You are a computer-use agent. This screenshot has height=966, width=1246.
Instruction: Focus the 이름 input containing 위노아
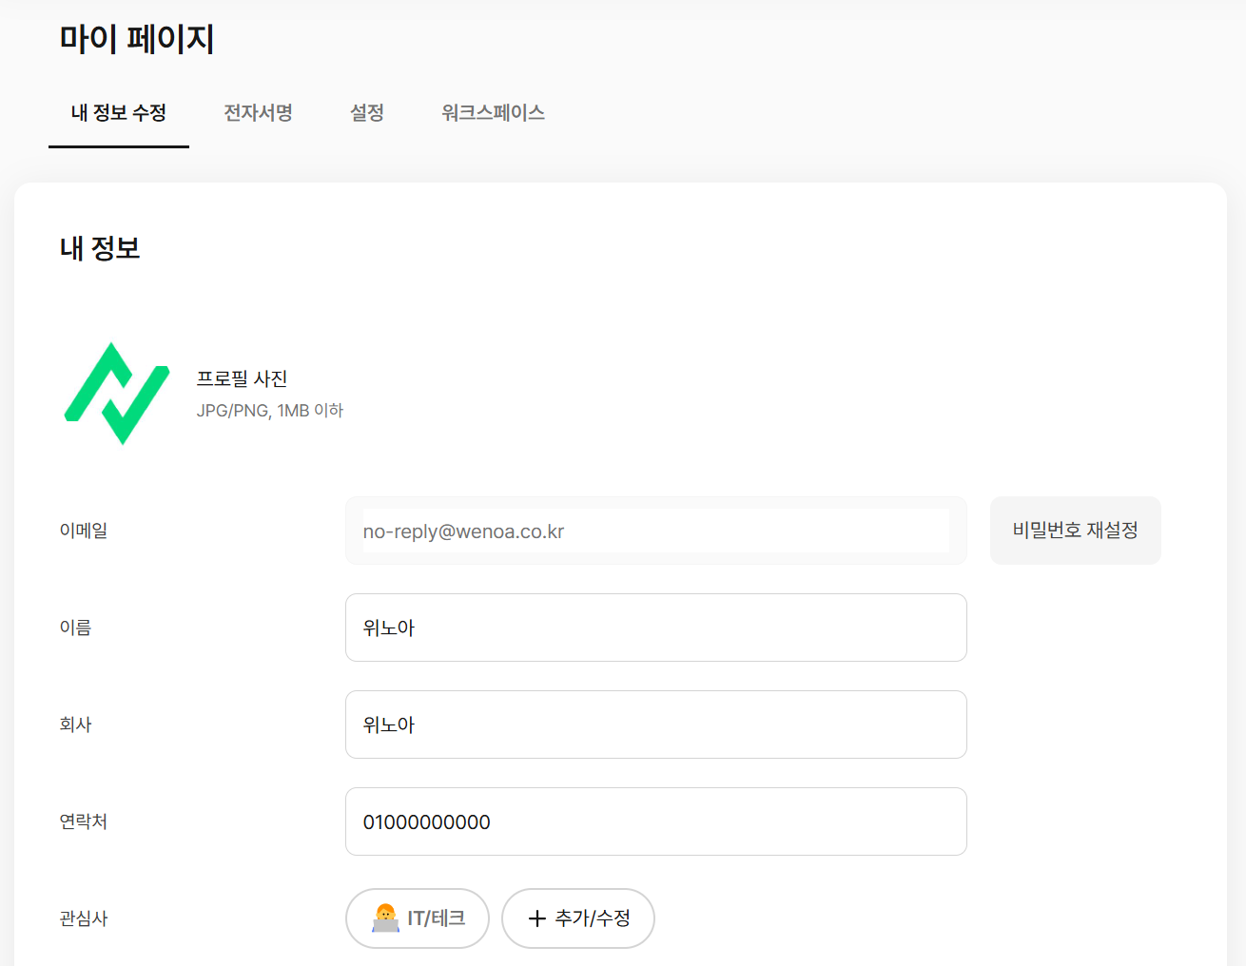point(656,628)
